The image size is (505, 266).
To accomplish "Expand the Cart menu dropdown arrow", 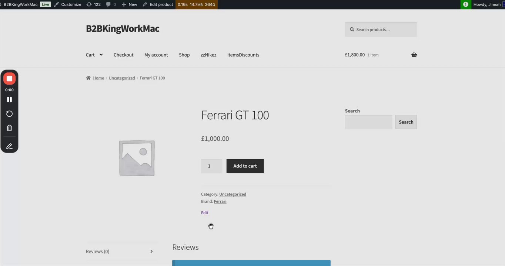I will 101,55.
